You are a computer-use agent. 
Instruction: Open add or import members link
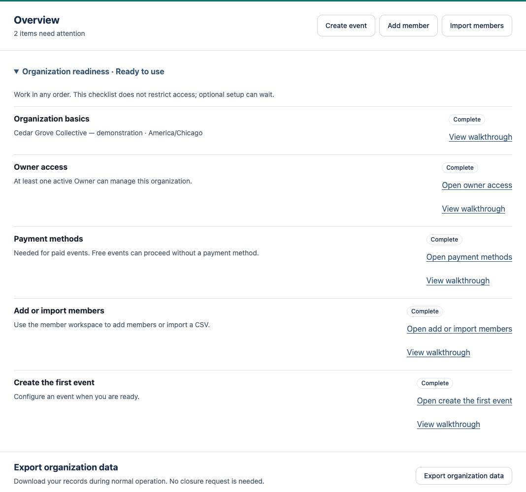[459, 329]
